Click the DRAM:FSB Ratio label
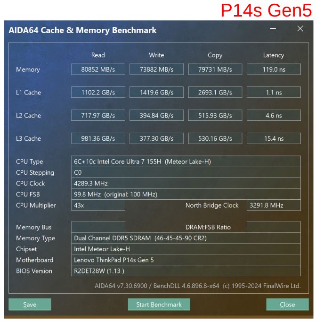The height and width of the screenshot is (322, 316). pos(208,227)
